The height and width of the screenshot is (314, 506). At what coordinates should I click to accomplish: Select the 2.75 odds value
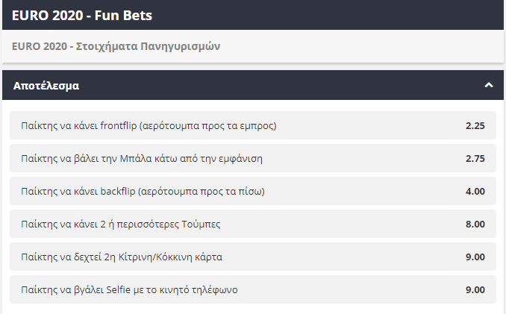click(475, 158)
